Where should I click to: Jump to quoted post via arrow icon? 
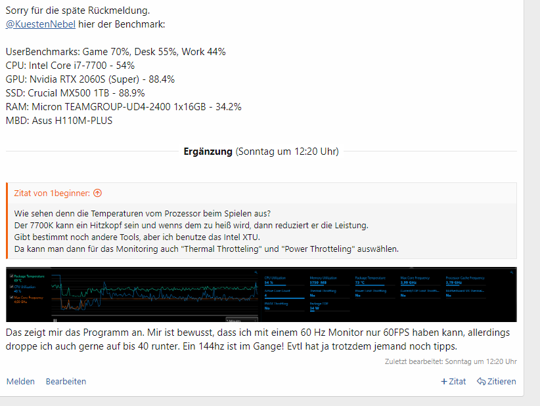pyautogui.click(x=97, y=193)
